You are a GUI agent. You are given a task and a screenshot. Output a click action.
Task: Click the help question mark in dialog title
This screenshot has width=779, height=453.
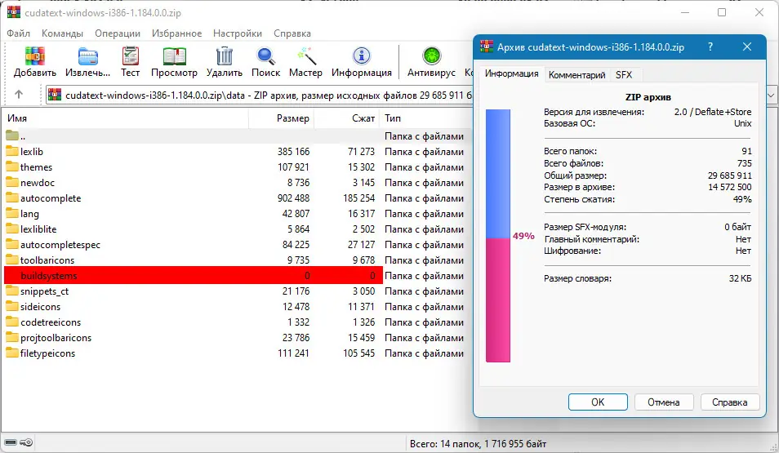(x=710, y=47)
